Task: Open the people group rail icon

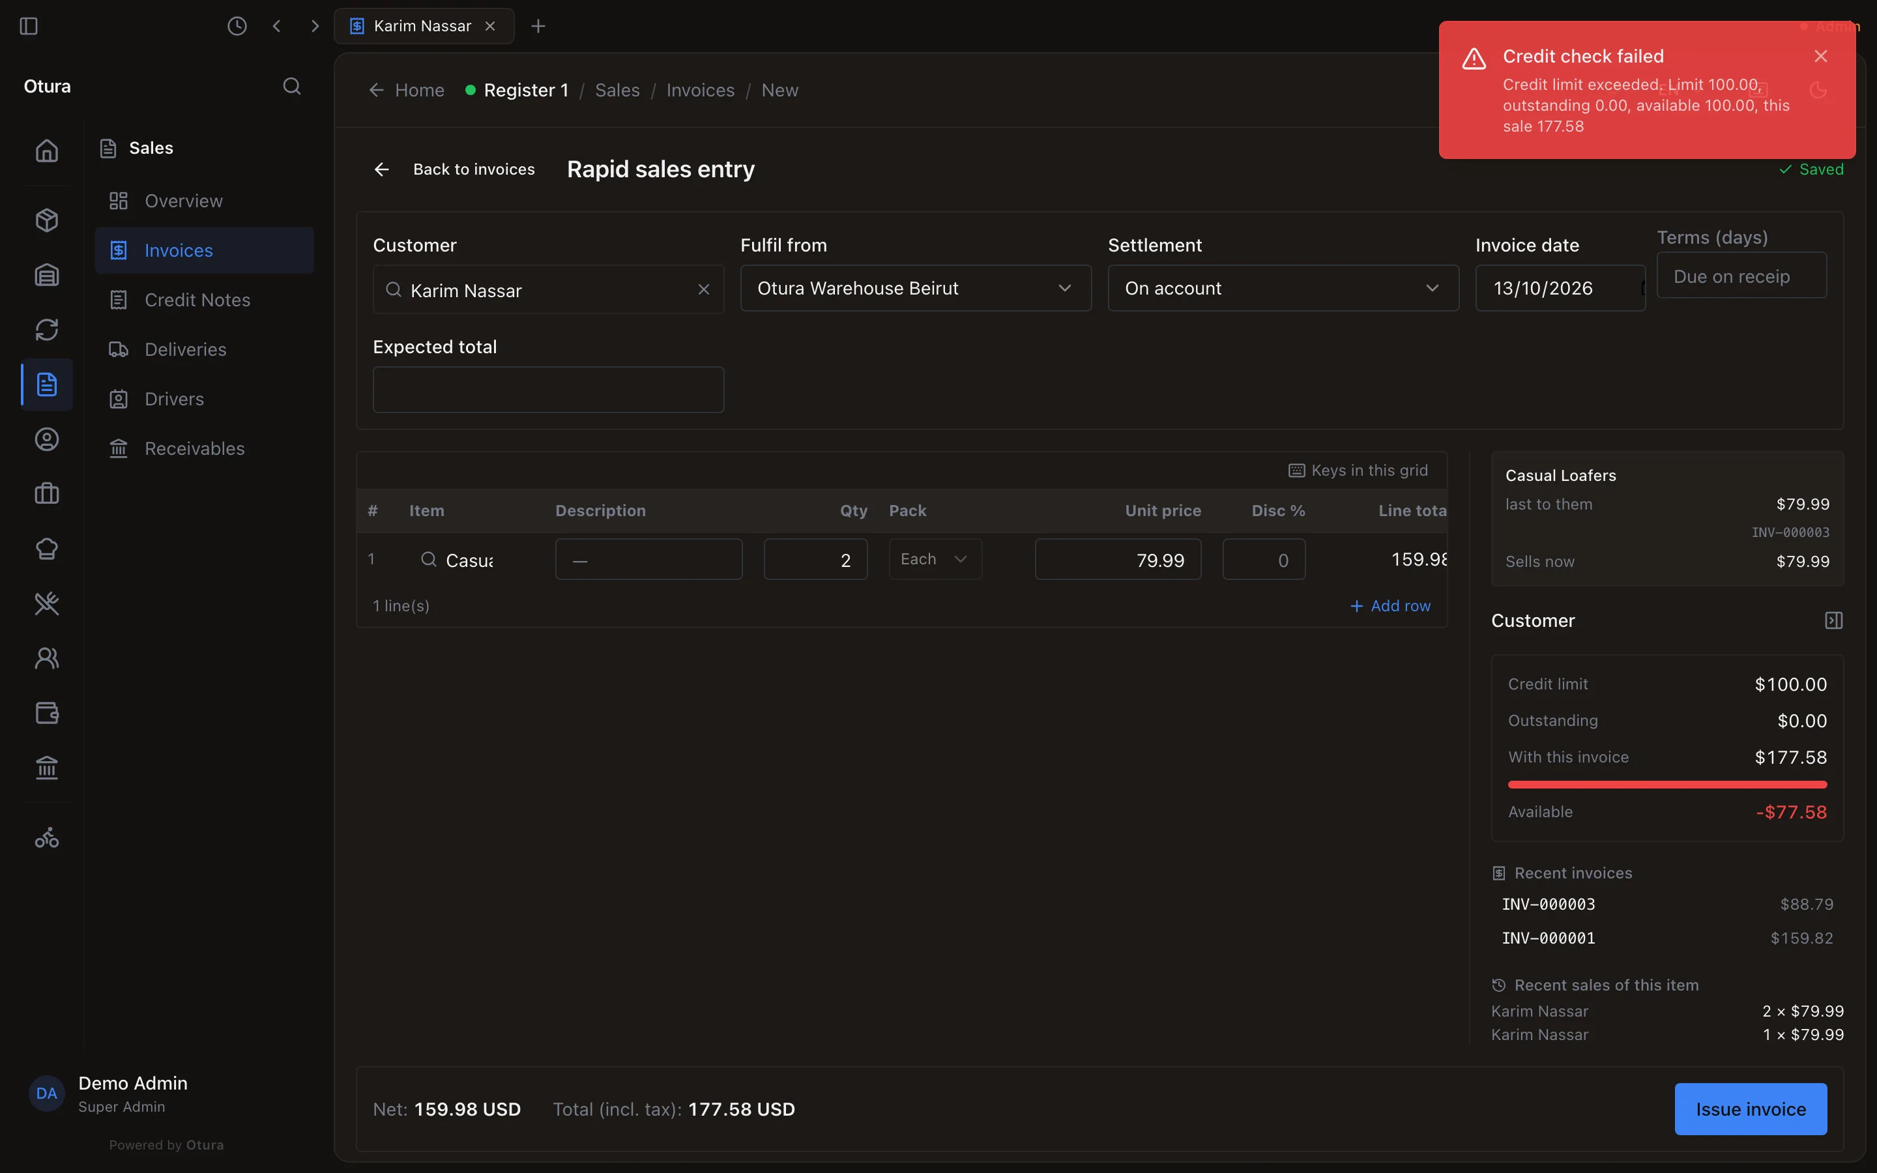Action: [x=46, y=659]
